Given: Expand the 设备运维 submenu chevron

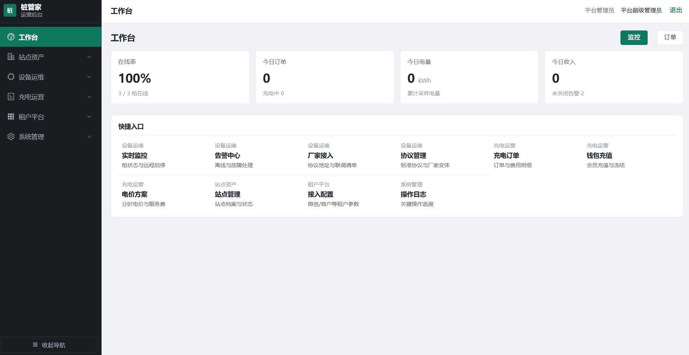Looking at the screenshot, I should 90,77.
